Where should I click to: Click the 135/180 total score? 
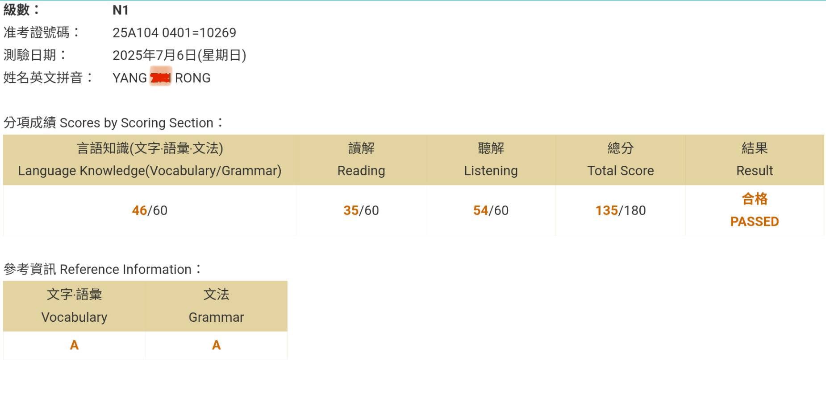click(x=620, y=210)
